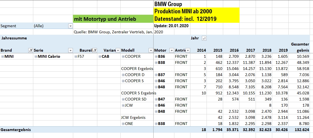Collapse the F57 Baureihe group

(x=76, y=56)
